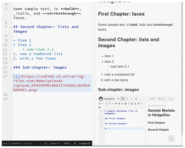Place cursor in '## Second Chapter' source line

[46, 29]
